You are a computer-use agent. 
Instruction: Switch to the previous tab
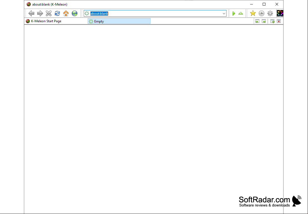[x=257, y=21]
